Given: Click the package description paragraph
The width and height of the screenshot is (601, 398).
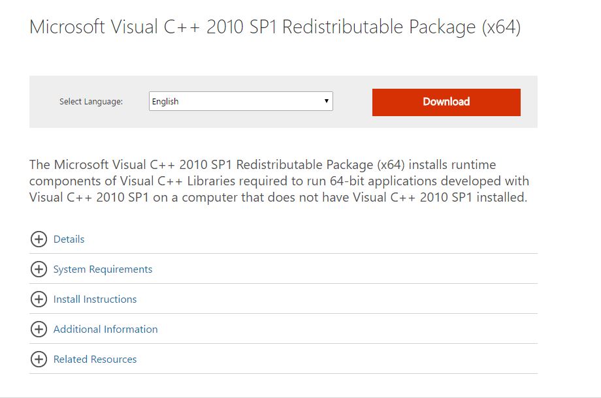Looking at the screenshot, I should (x=279, y=181).
